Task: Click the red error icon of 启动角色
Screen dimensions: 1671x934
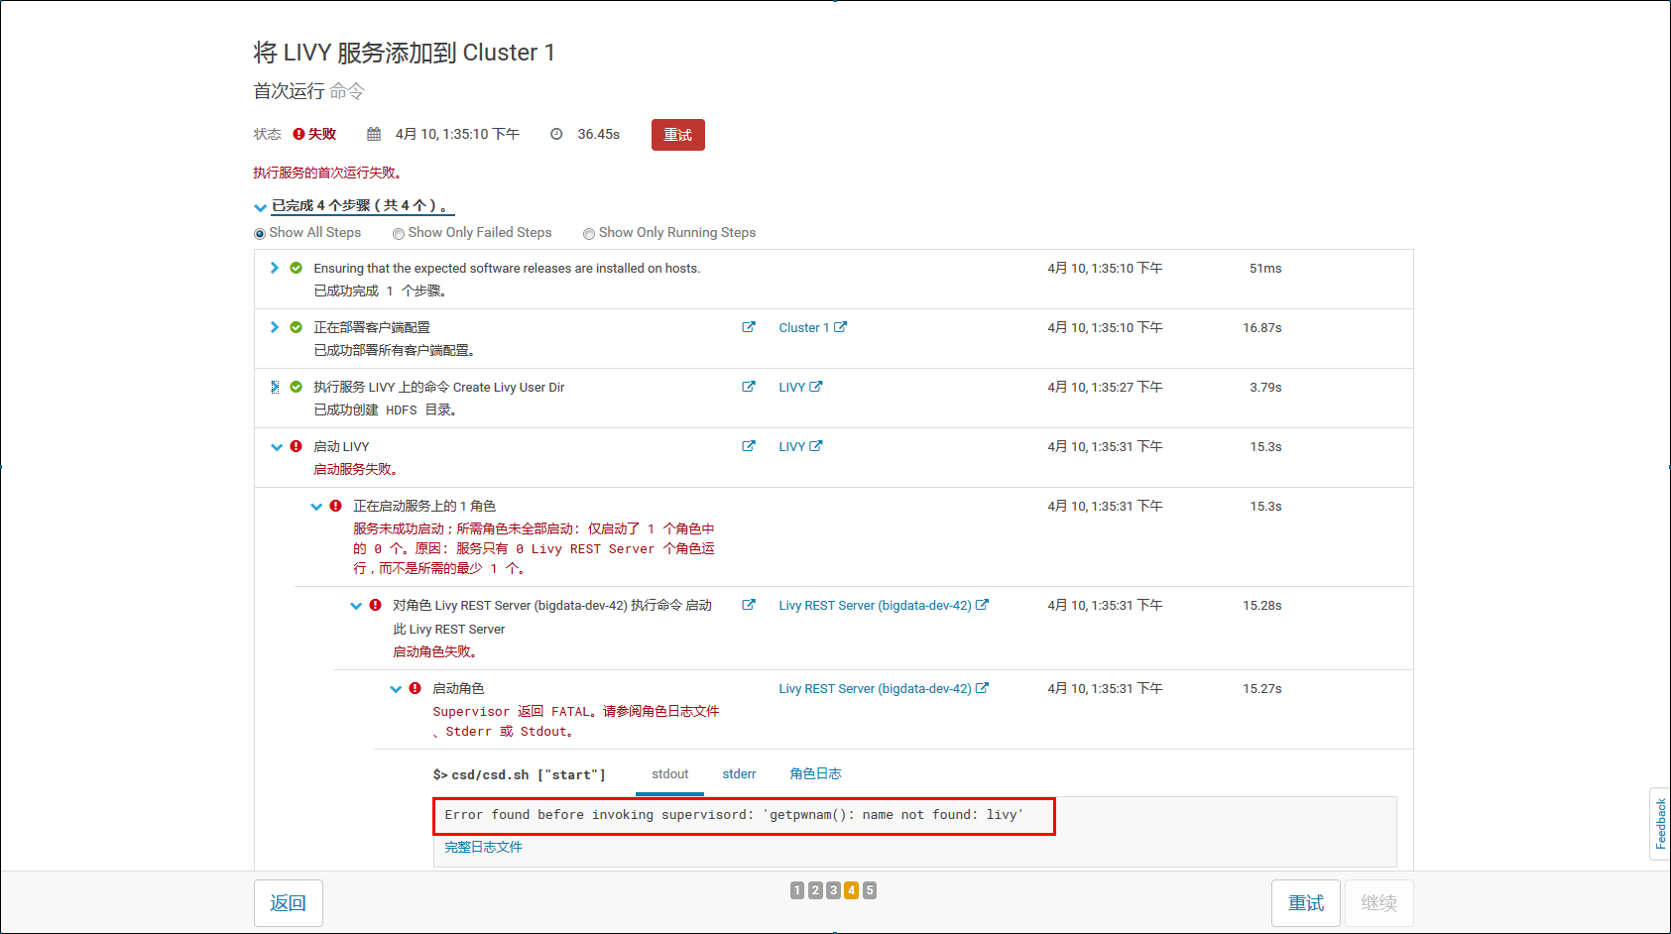Action: [x=415, y=688]
